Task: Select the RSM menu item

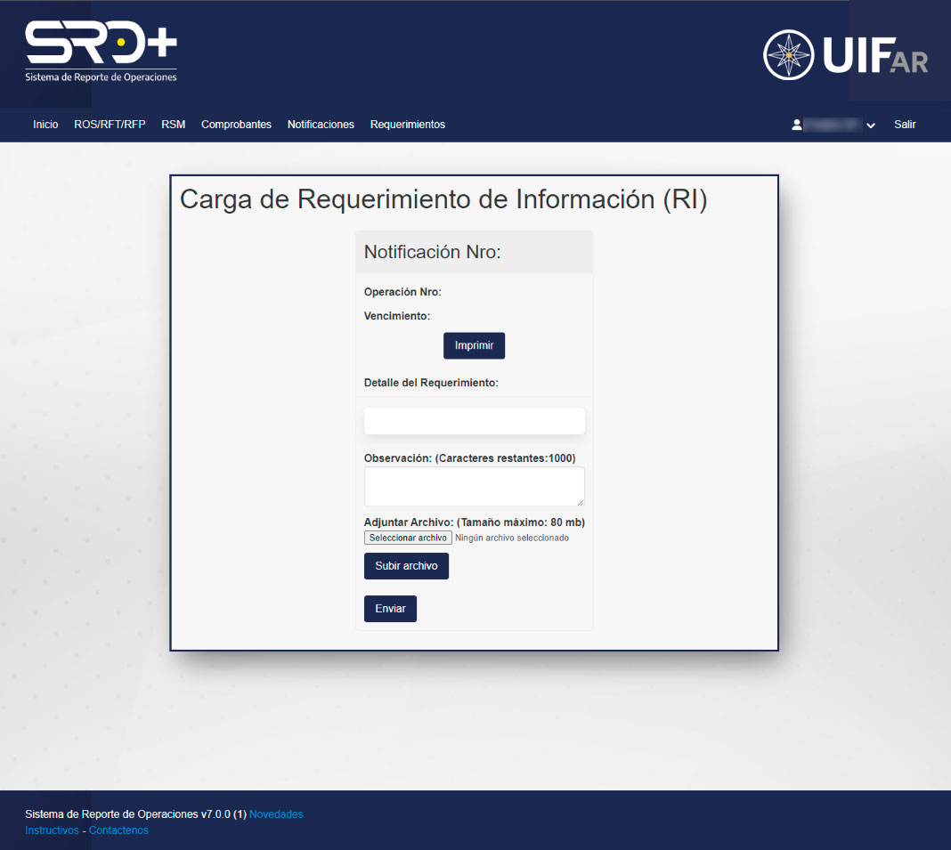Action: [x=173, y=125]
